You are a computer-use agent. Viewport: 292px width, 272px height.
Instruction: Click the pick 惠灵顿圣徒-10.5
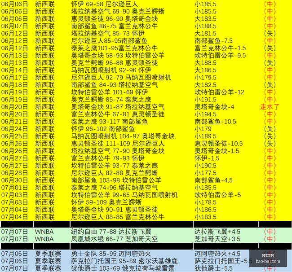(219, 144)
